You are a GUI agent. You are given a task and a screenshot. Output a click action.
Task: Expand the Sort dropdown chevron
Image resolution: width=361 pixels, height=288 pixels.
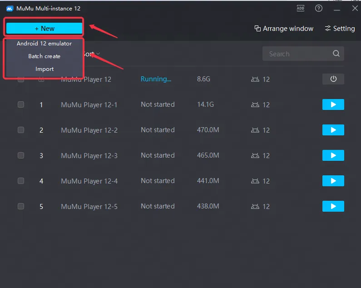coord(98,54)
